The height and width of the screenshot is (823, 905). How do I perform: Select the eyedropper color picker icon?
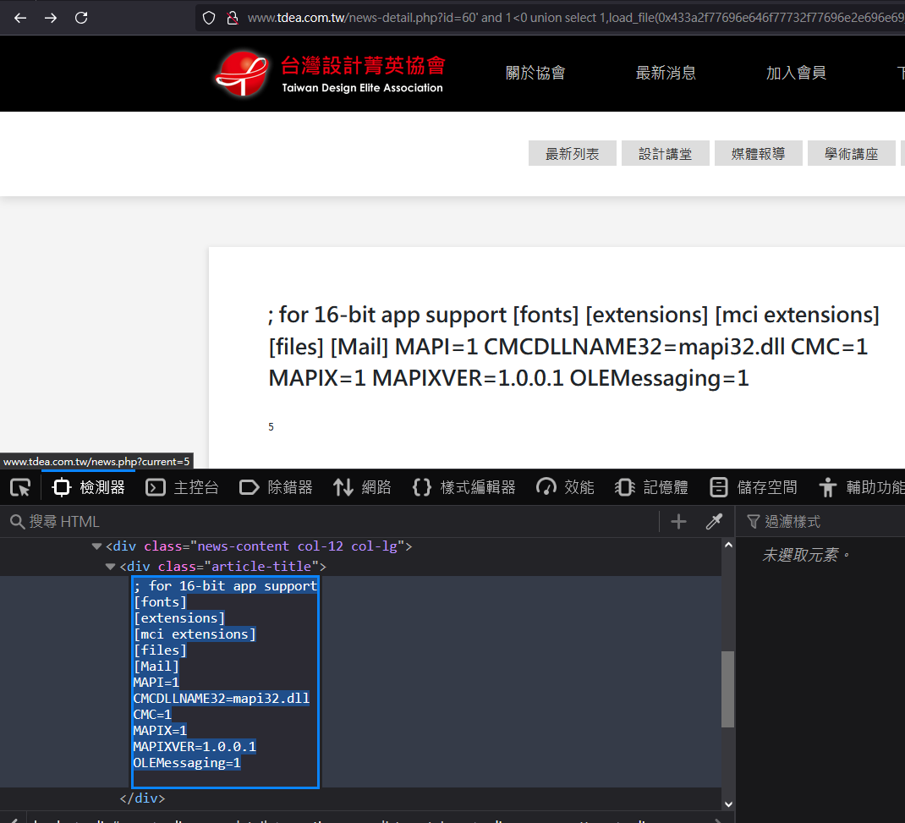[x=714, y=522]
